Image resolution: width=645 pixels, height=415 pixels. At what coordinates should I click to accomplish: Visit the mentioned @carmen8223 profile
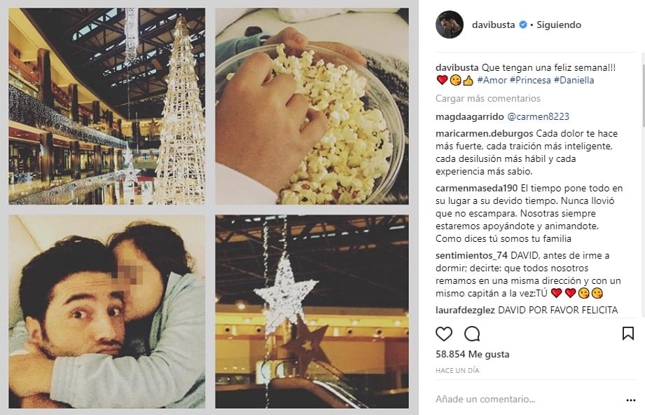[538, 116]
